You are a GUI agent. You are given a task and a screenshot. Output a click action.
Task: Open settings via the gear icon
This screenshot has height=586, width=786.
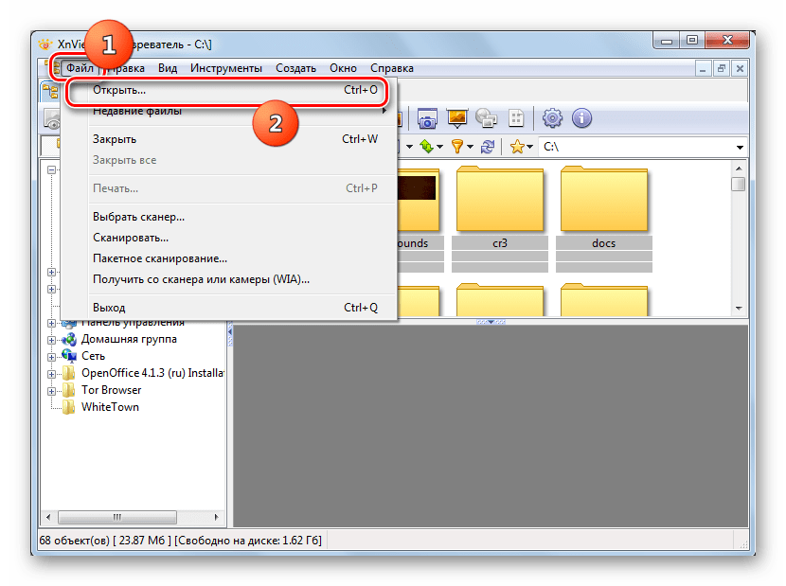click(552, 118)
